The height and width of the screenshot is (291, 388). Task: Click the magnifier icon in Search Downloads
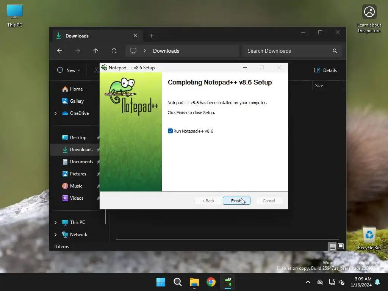(335, 51)
